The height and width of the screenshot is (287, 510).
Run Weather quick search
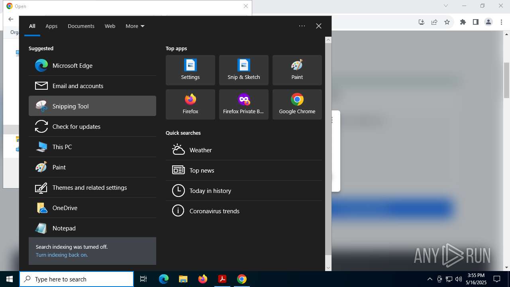pyautogui.click(x=244, y=150)
